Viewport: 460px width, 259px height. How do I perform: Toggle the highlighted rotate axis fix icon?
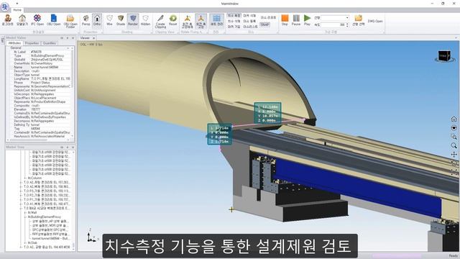click(201, 21)
